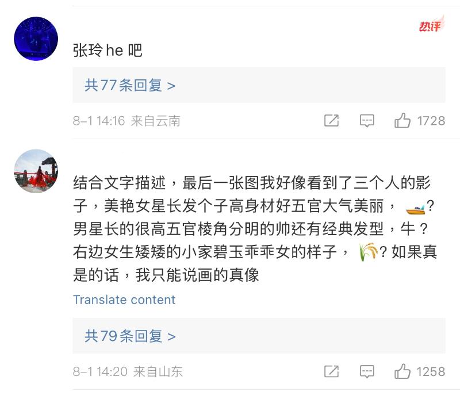460x399 pixels.
Task: Click the red 热评 hot comment badge
Action: 431,25
